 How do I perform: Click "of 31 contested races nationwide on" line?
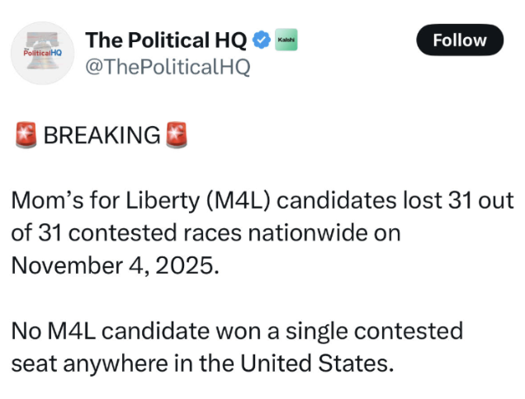(206, 232)
